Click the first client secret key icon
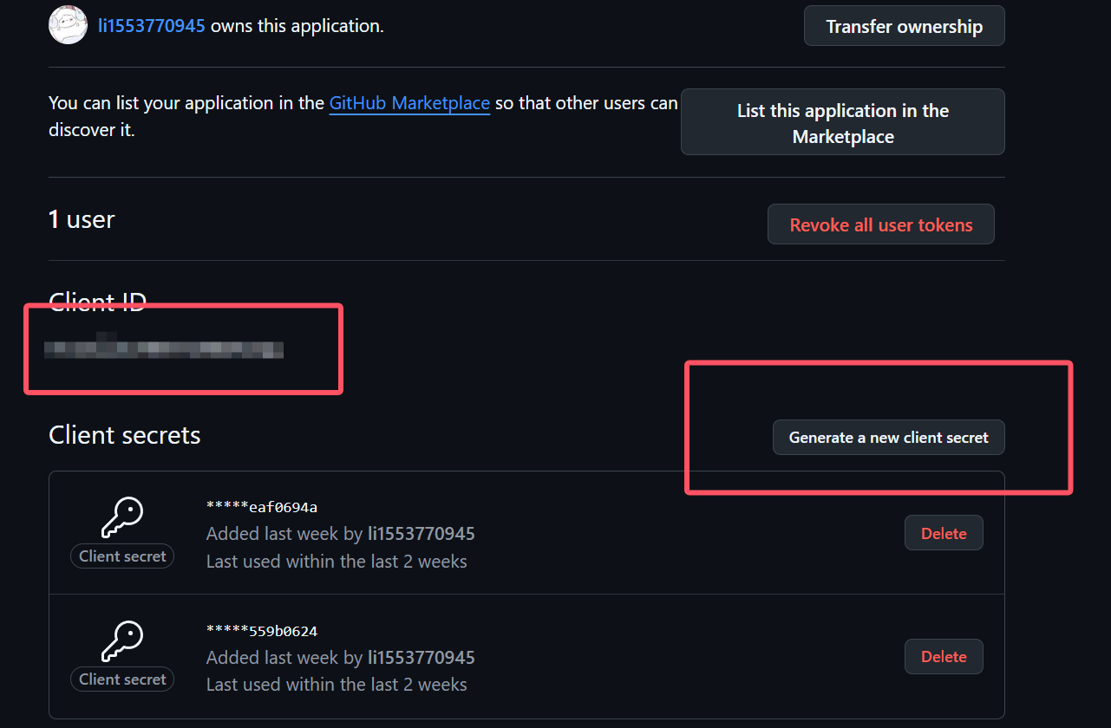The height and width of the screenshot is (728, 1111). (x=122, y=518)
